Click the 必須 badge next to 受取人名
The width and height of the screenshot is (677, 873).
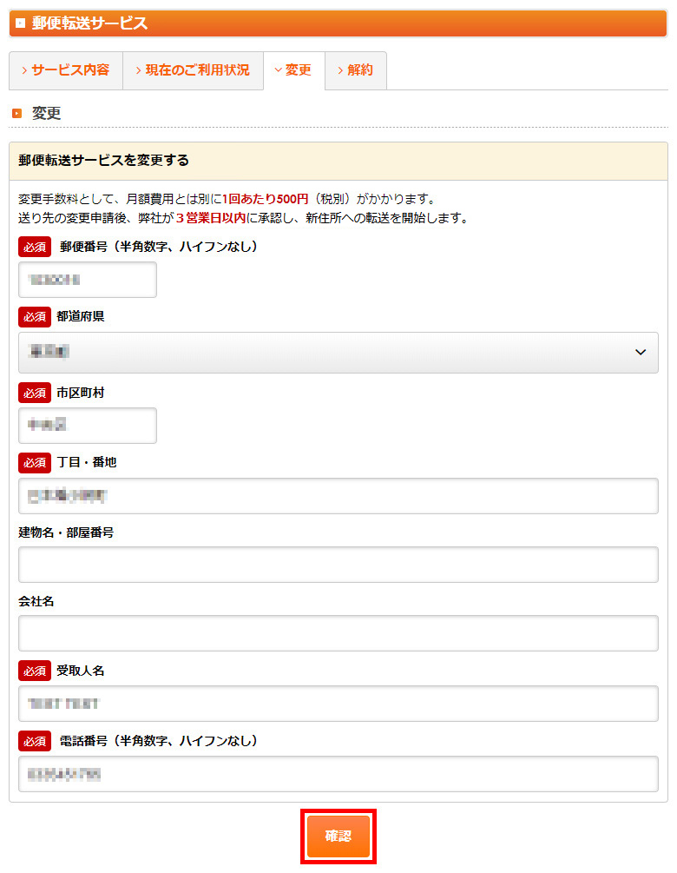(35, 671)
